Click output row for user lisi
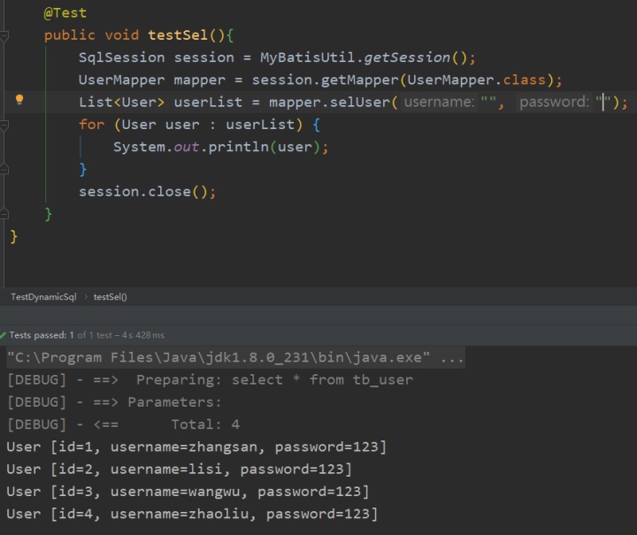Image resolution: width=637 pixels, height=535 pixels. (179, 470)
